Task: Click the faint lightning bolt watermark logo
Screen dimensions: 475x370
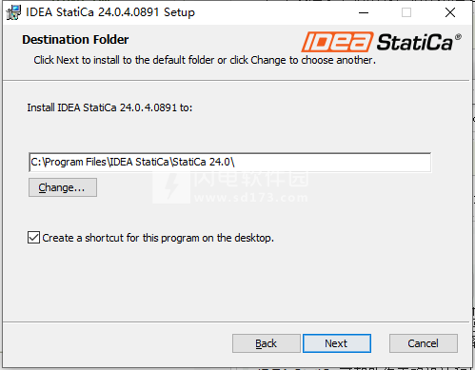Action: [x=171, y=187]
